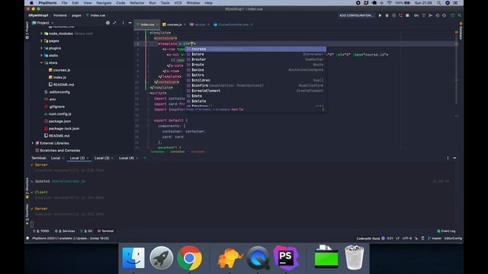
Task: Expand the pages folder in project tree
Action: click(x=41, y=40)
